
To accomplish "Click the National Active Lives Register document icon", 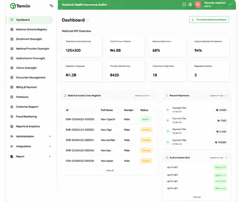I will 65,96.
